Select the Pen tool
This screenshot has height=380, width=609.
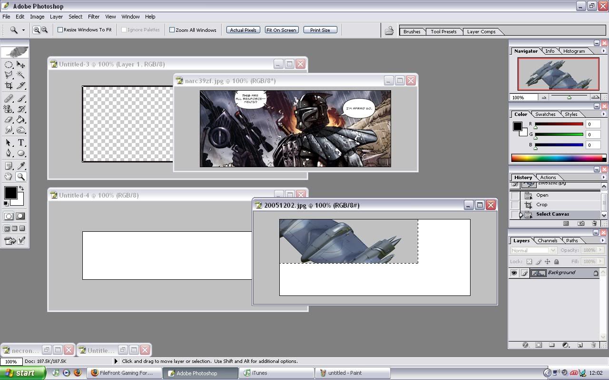click(9, 153)
